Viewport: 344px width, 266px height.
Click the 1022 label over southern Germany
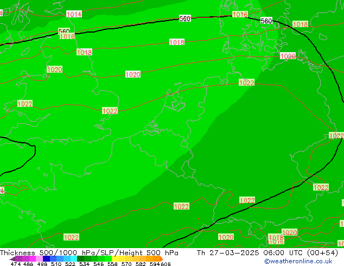click(247, 200)
